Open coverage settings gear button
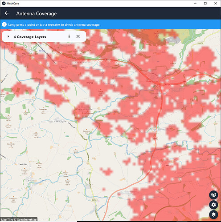The height and width of the screenshot is (222, 221). 213,205
